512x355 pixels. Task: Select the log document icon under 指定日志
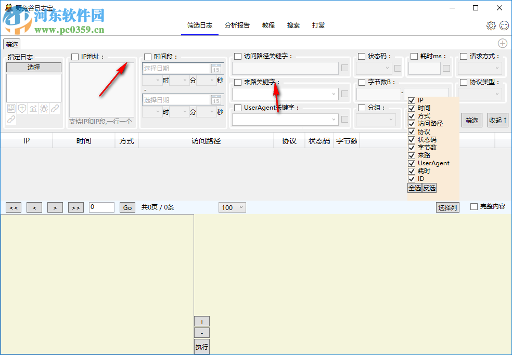[11, 108]
